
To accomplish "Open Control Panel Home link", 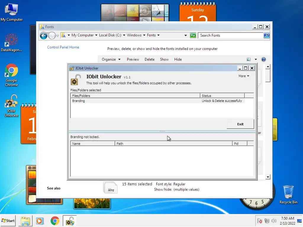I will (x=63, y=47).
